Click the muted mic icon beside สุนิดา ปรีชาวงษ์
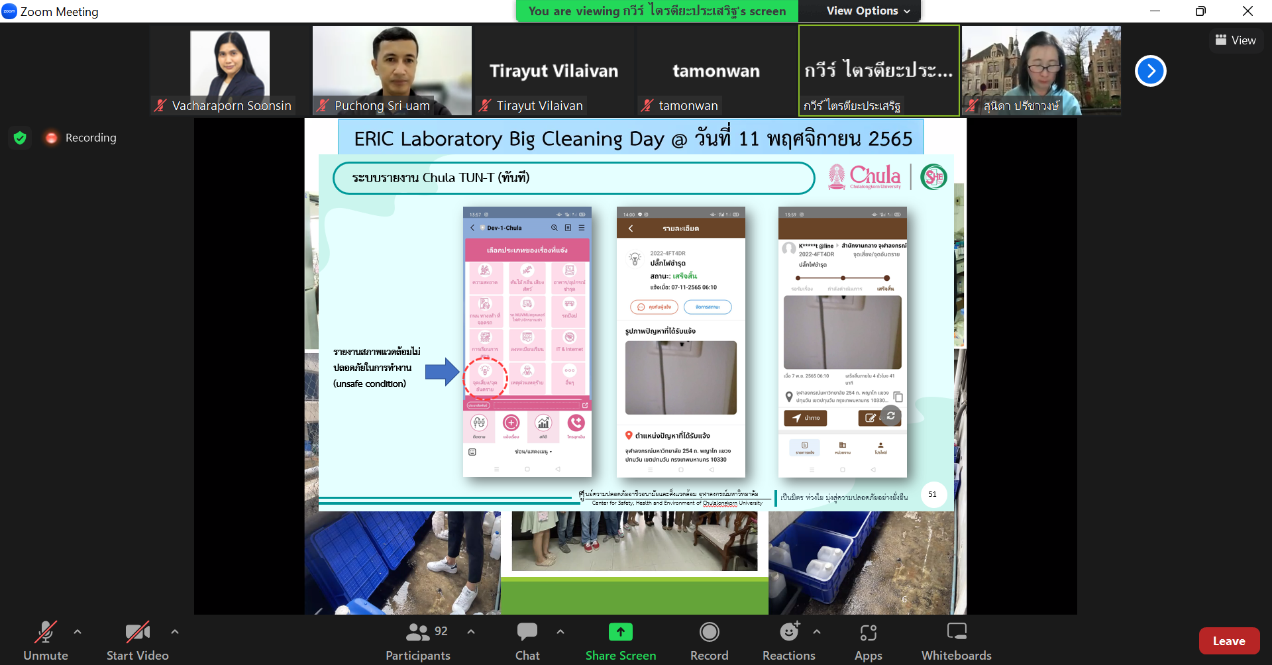The height and width of the screenshot is (665, 1272). [972, 105]
